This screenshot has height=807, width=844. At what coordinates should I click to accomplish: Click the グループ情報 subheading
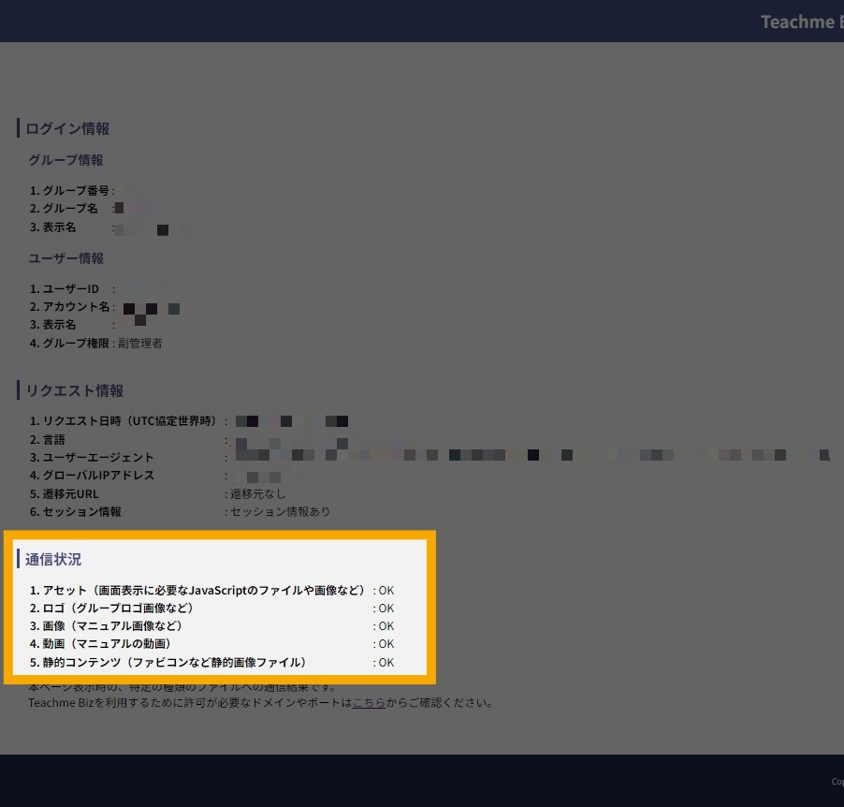pyautogui.click(x=65, y=160)
